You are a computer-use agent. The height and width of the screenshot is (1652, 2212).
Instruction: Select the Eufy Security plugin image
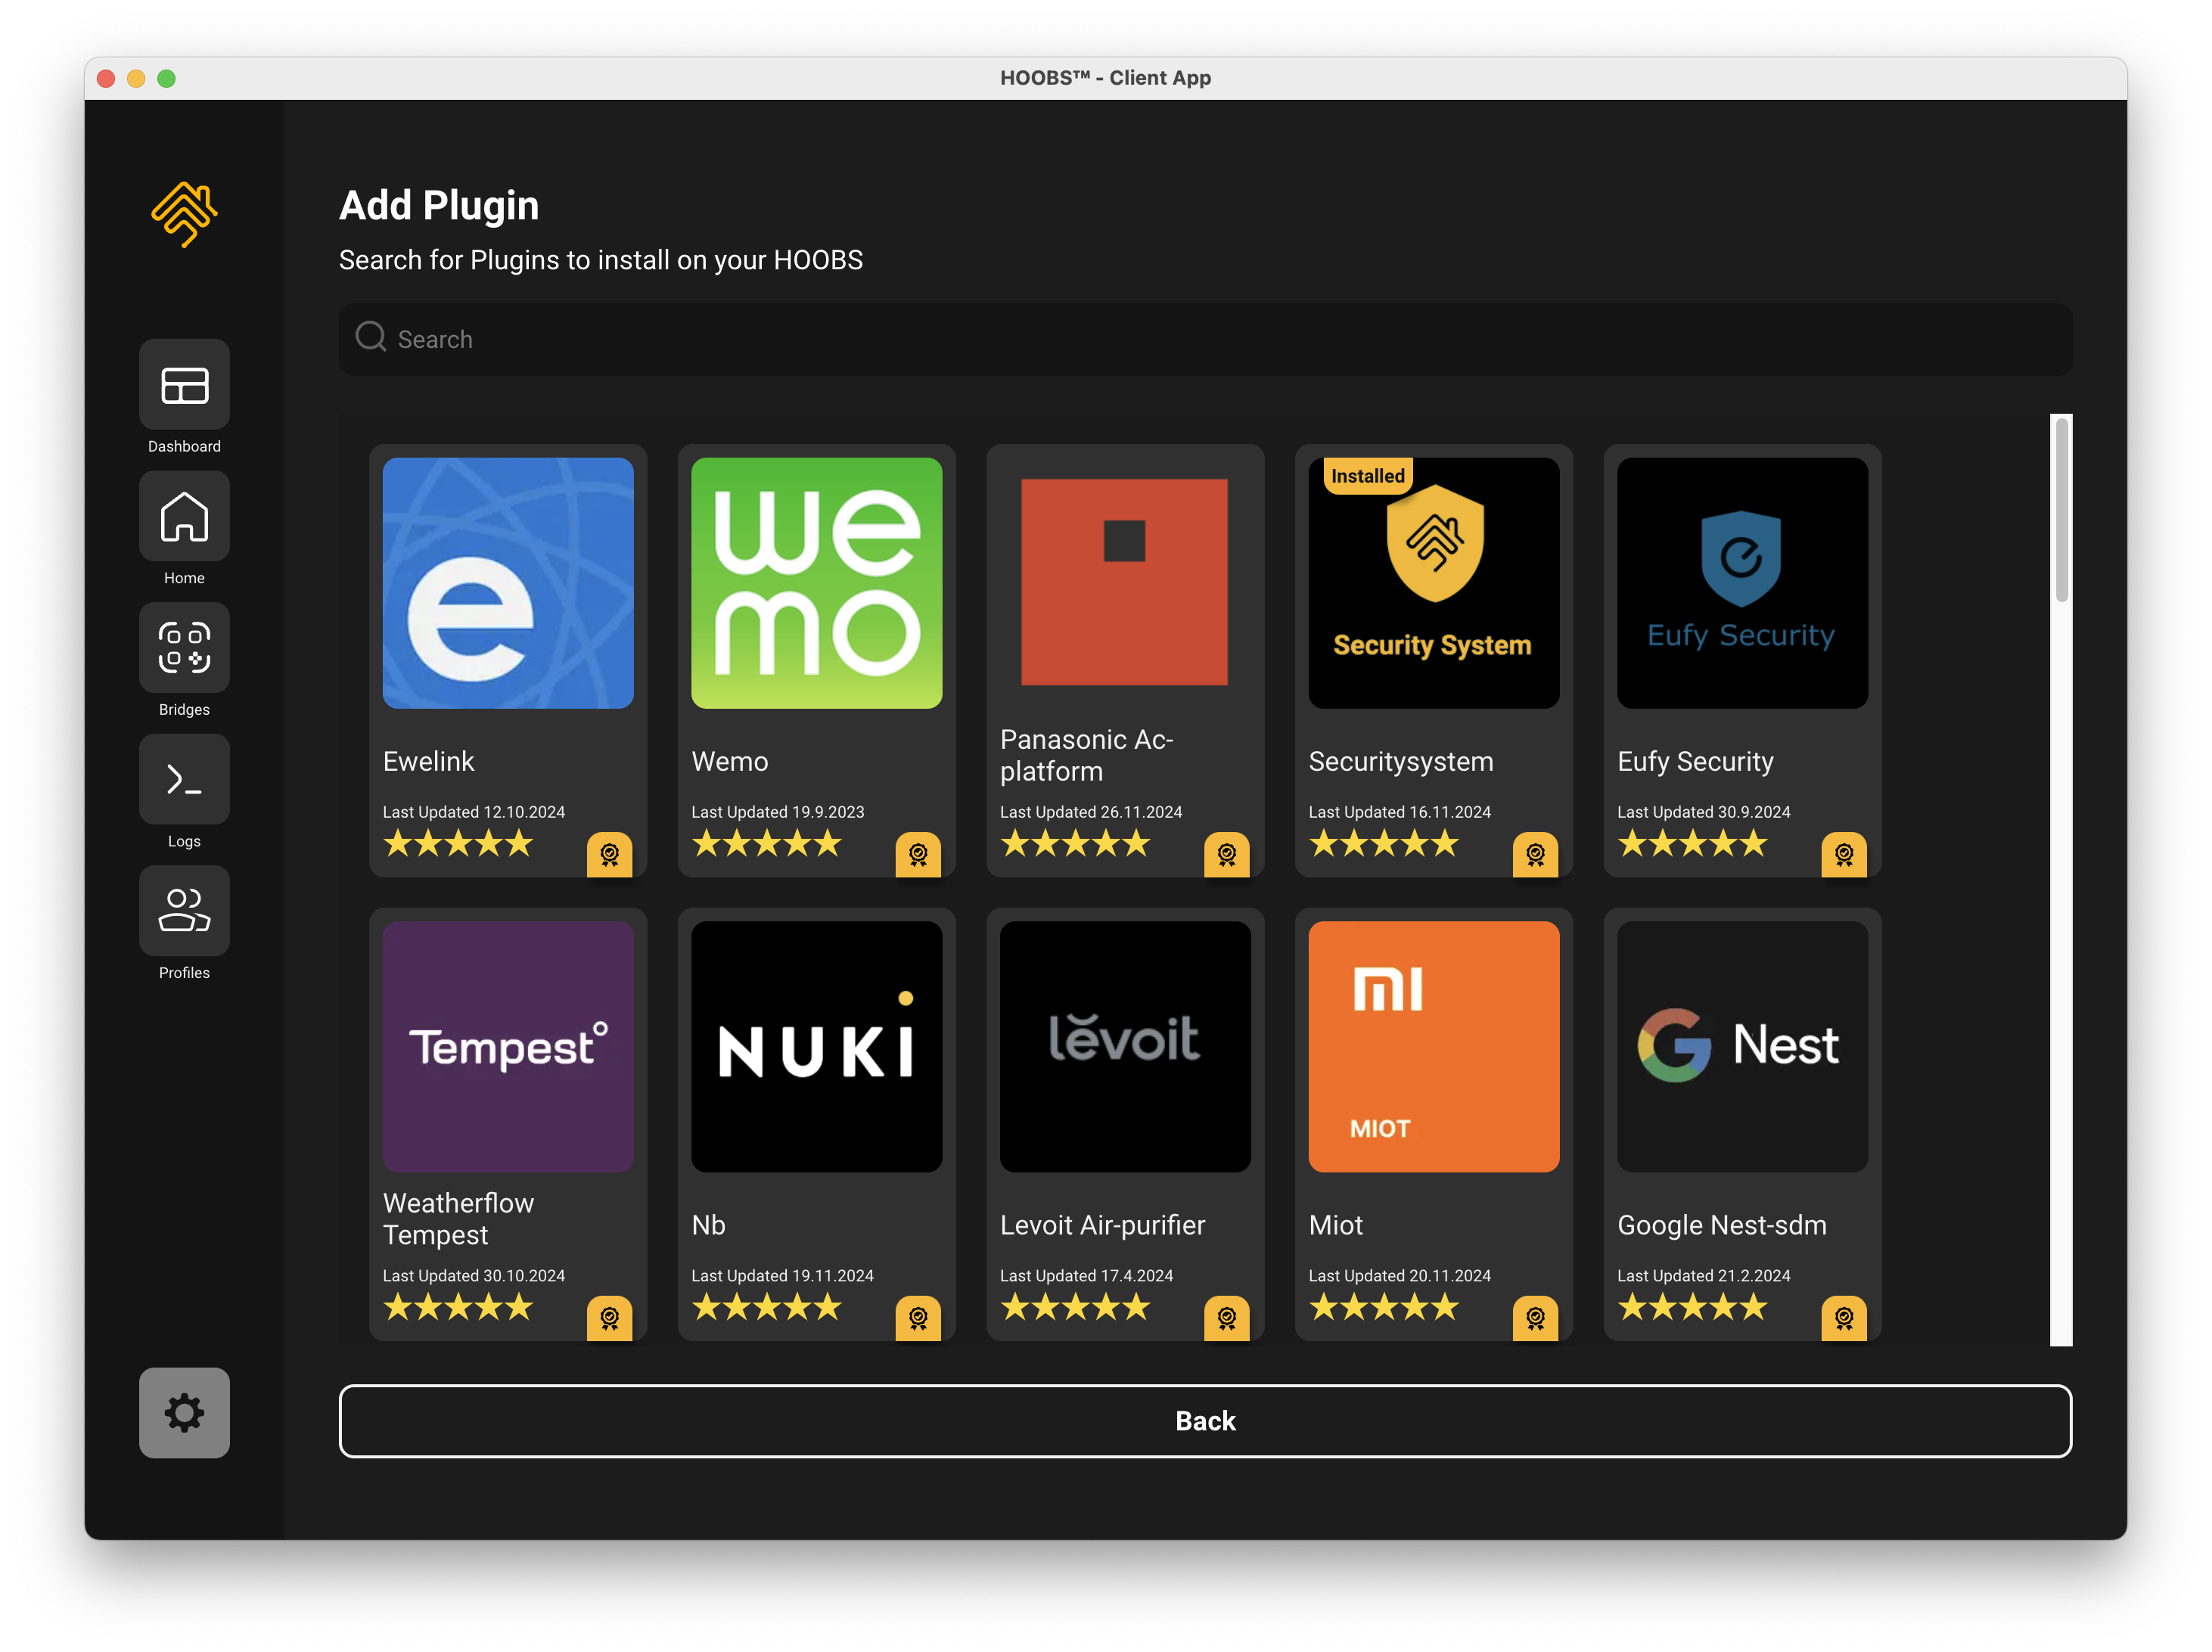point(1743,583)
